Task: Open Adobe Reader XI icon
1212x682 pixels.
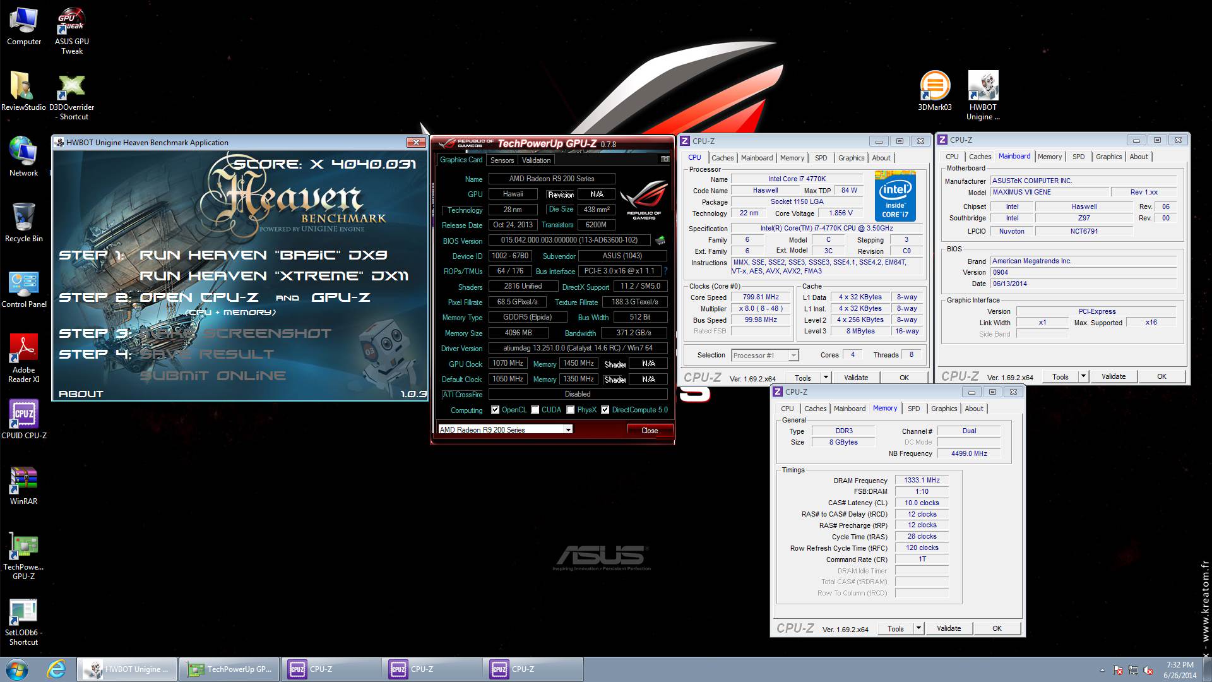Action: (x=23, y=358)
